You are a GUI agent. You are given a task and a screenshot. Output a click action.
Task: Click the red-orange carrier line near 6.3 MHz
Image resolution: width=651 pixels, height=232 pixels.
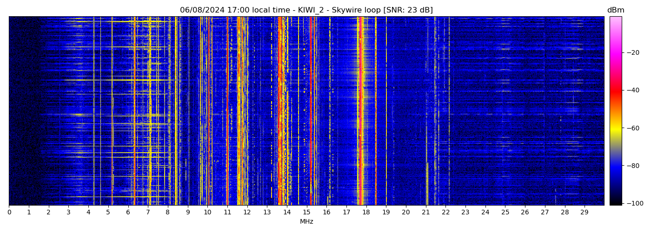tap(134, 111)
